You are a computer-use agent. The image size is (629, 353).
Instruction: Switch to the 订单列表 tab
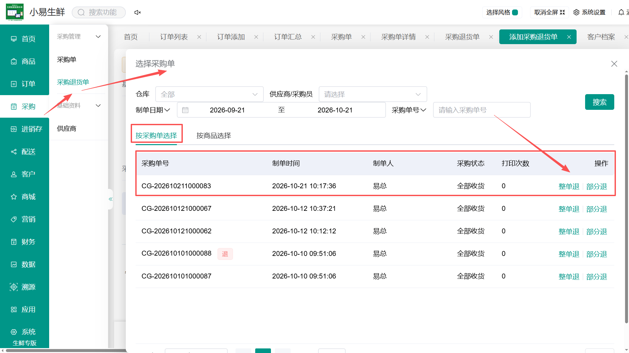(174, 37)
